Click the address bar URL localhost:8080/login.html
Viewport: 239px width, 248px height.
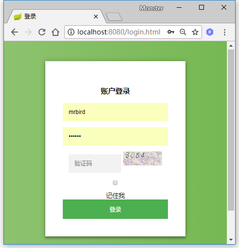click(x=119, y=32)
